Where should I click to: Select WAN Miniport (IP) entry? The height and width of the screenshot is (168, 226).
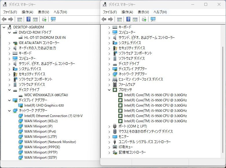coord(38,126)
